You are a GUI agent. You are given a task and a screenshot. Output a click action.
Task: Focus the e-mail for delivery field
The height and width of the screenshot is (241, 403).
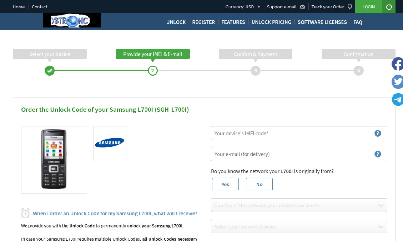pyautogui.click(x=299, y=154)
